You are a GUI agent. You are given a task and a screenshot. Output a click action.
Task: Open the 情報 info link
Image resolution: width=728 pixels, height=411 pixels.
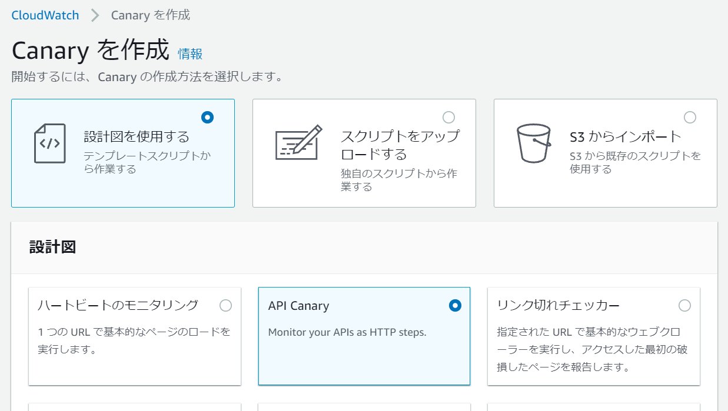pos(190,54)
